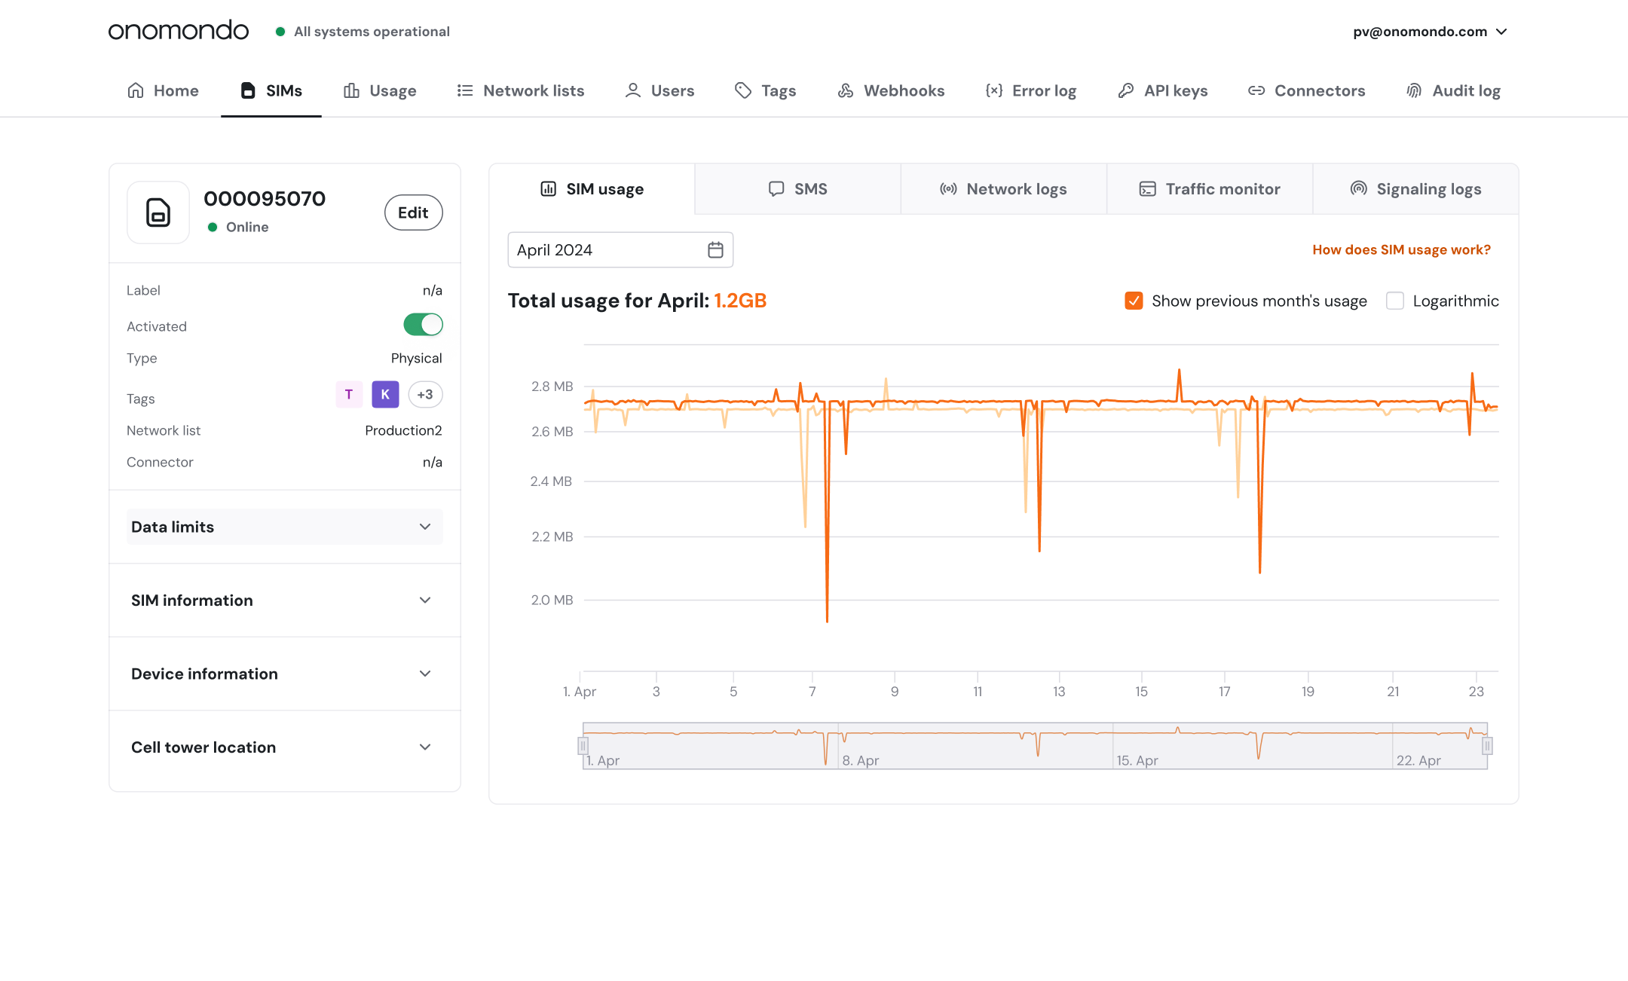Image resolution: width=1628 pixels, height=981 pixels.
Task: Click the Error log braces icon
Action: click(994, 90)
